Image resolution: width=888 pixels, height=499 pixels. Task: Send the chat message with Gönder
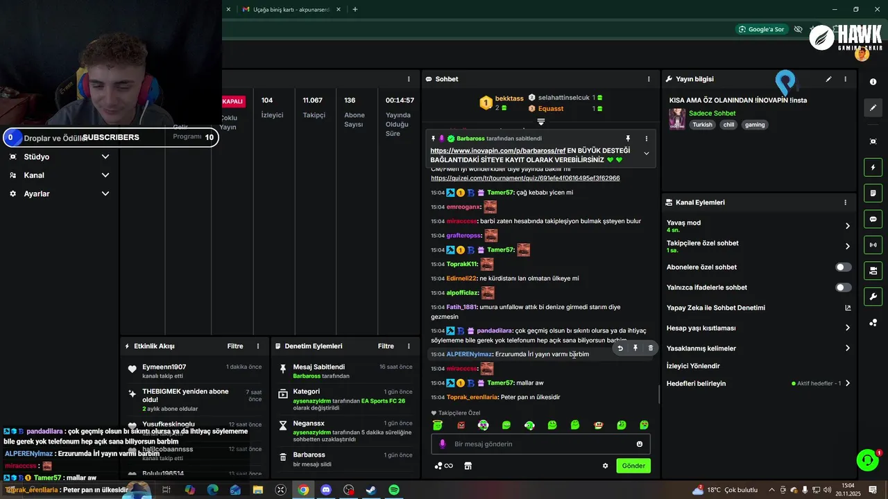pyautogui.click(x=633, y=466)
